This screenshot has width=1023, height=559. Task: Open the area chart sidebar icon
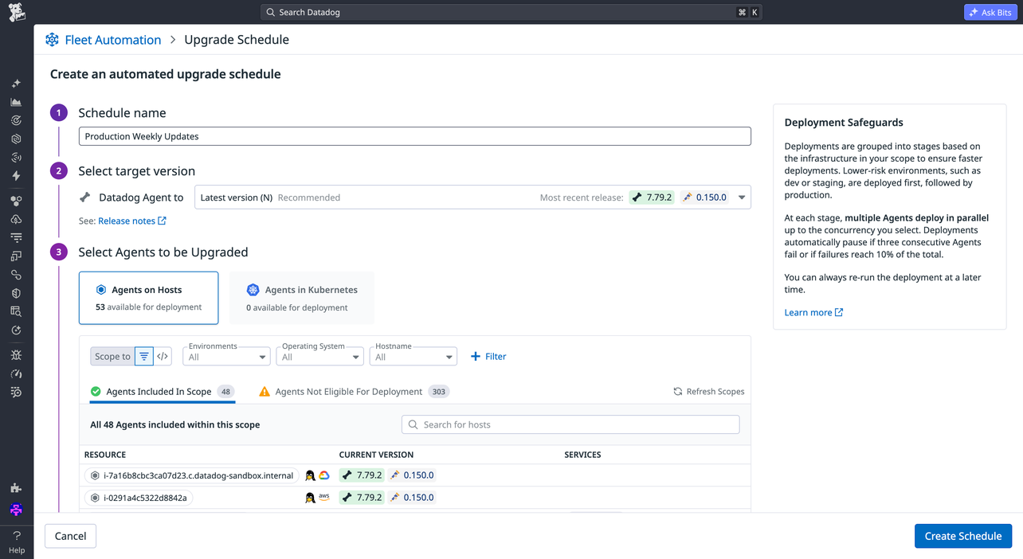16,102
